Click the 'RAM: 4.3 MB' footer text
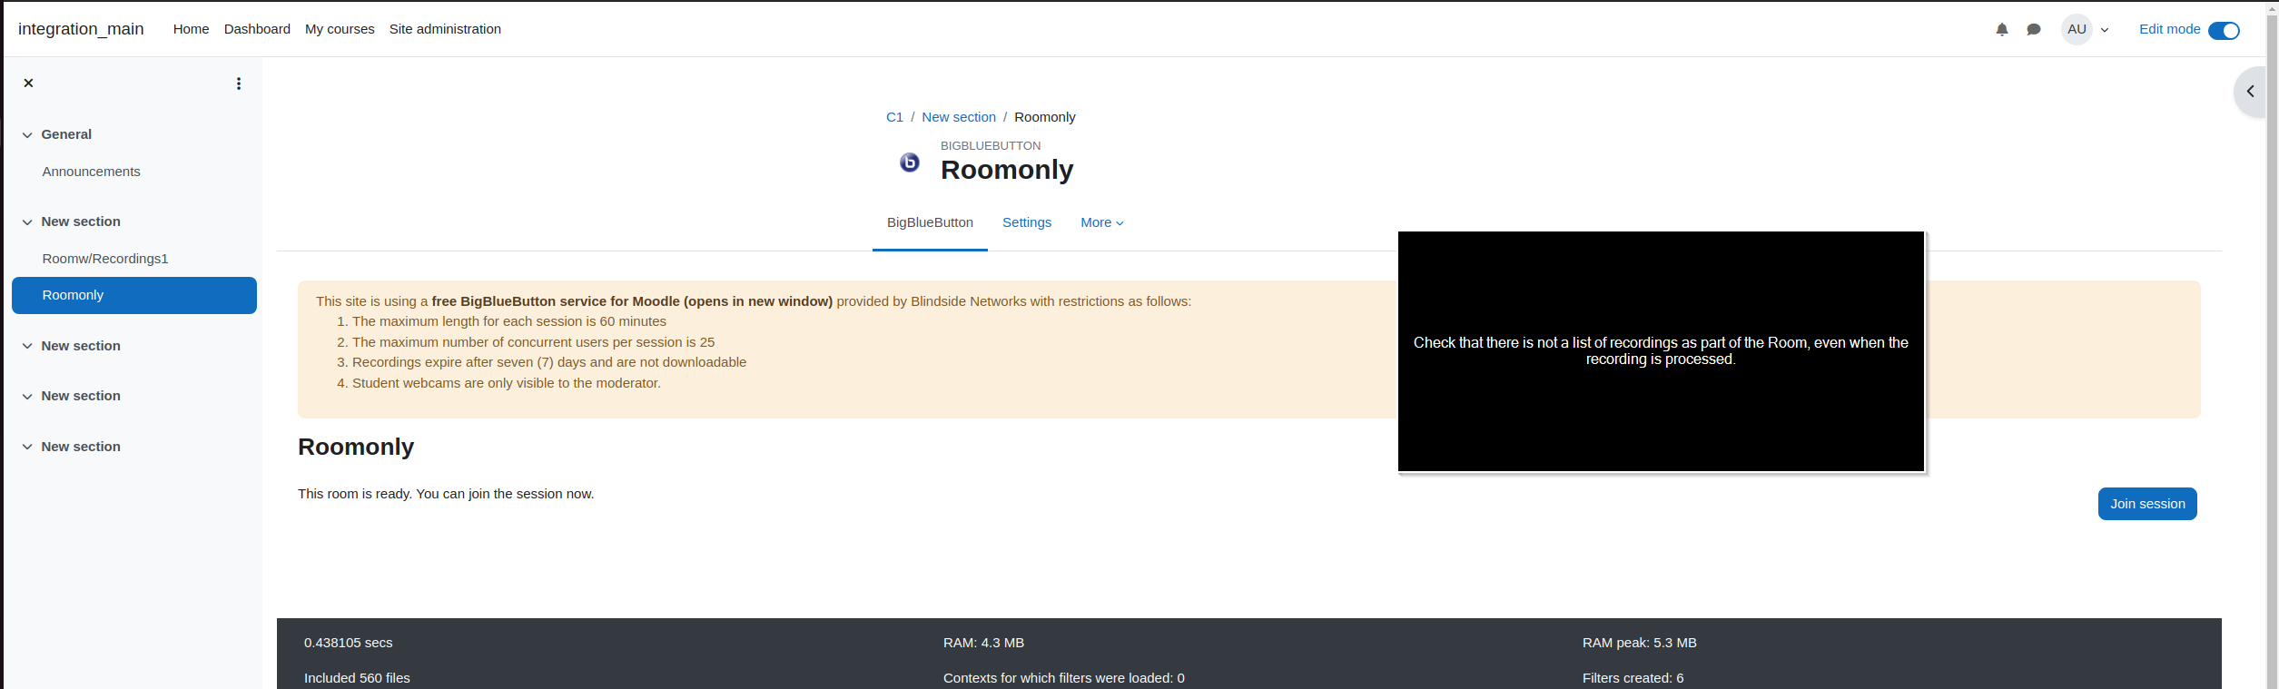This screenshot has width=2279, height=689. pos(983,643)
